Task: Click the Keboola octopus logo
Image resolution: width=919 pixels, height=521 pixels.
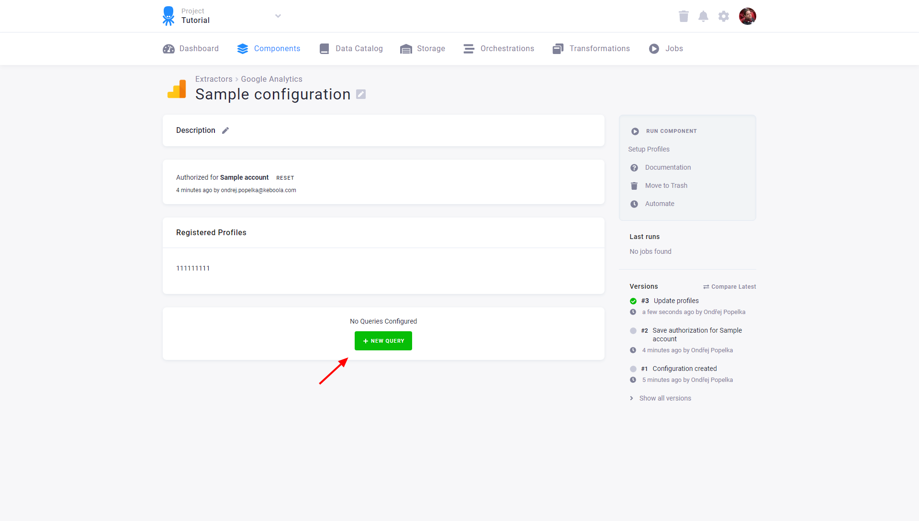Action: pos(168,16)
